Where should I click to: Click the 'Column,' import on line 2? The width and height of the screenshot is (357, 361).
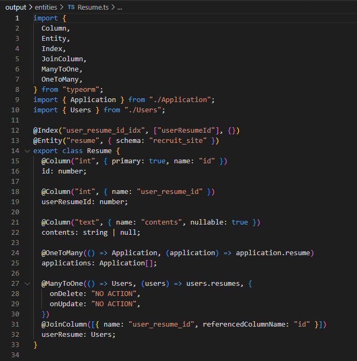[x=55, y=28]
